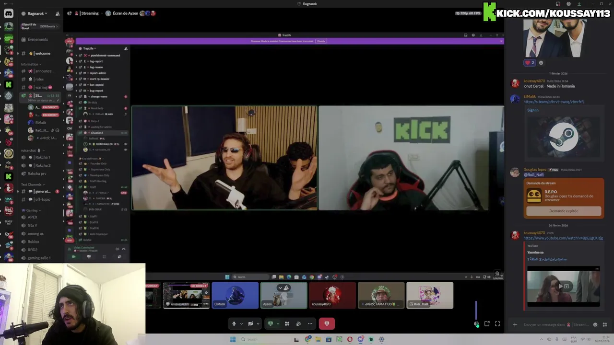Open Discord home direct messages icon
Viewport: 614px width, 345px height.
9,14
